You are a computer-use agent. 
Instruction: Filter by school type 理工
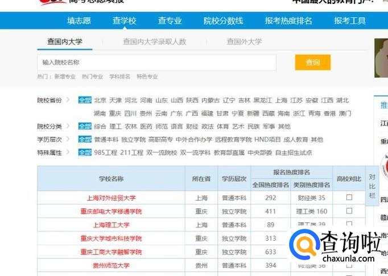pyautogui.click(x=115, y=127)
